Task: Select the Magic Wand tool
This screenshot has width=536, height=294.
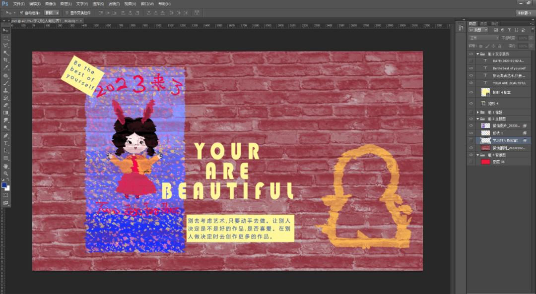Action: pos(5,53)
